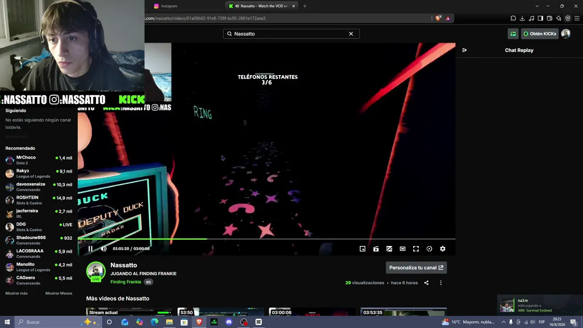This screenshot has width=583, height=328.
Task: Open DDG recommended channel
Action: [39, 227]
